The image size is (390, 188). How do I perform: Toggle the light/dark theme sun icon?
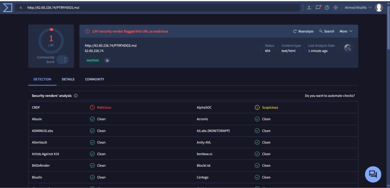pyautogui.click(x=336, y=8)
